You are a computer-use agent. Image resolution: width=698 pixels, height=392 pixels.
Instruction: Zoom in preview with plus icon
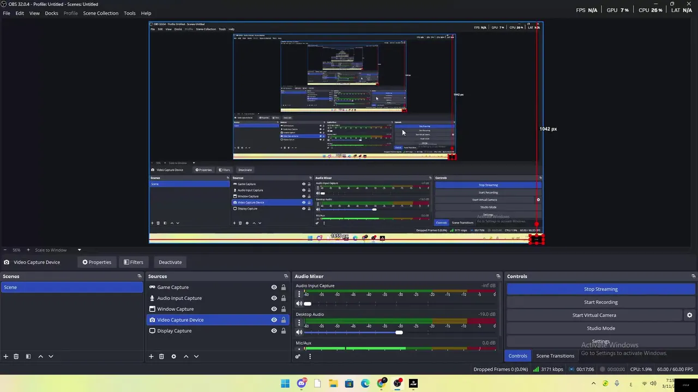point(28,250)
